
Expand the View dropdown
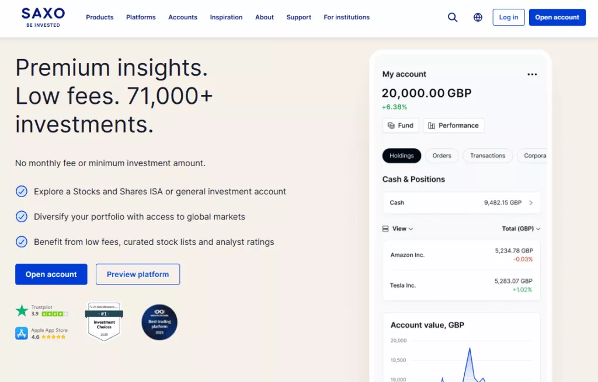pyautogui.click(x=402, y=229)
